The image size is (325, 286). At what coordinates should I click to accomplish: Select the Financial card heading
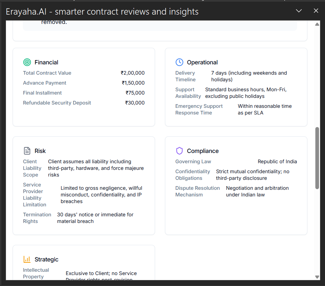point(46,62)
